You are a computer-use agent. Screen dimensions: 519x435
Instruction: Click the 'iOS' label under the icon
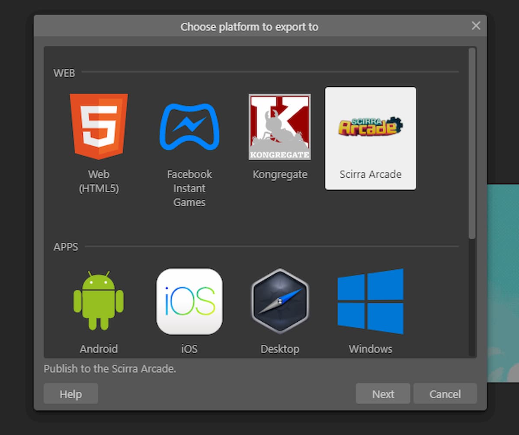189,349
